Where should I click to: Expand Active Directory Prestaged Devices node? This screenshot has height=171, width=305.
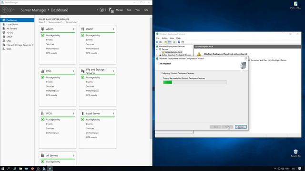[157, 55]
